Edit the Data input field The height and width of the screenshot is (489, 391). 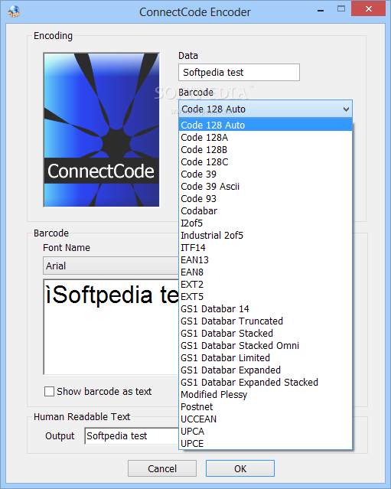pos(239,73)
